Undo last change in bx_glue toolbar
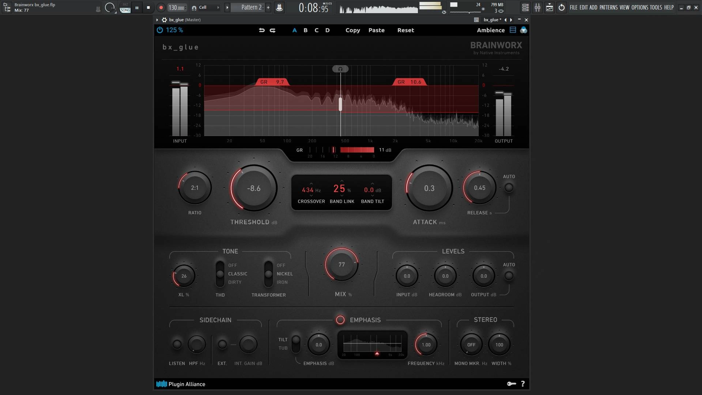The image size is (702, 395). pyautogui.click(x=262, y=30)
